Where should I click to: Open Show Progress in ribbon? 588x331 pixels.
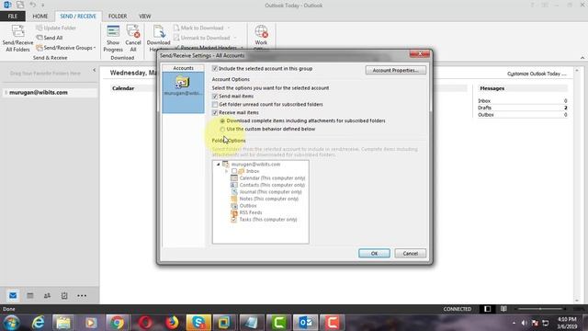[113, 39]
